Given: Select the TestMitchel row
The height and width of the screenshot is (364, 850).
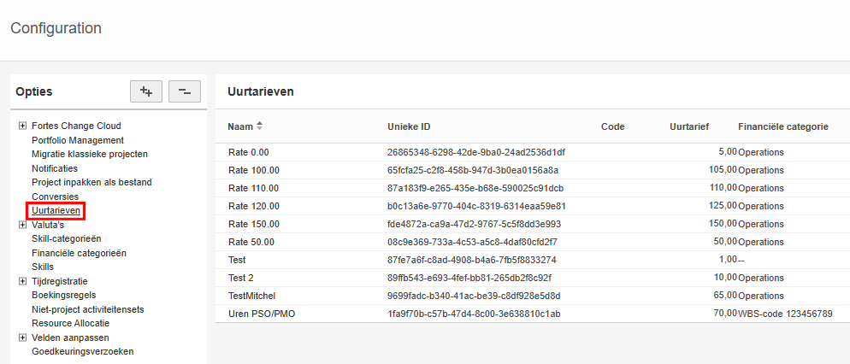Looking at the screenshot, I should pyautogui.click(x=251, y=296).
